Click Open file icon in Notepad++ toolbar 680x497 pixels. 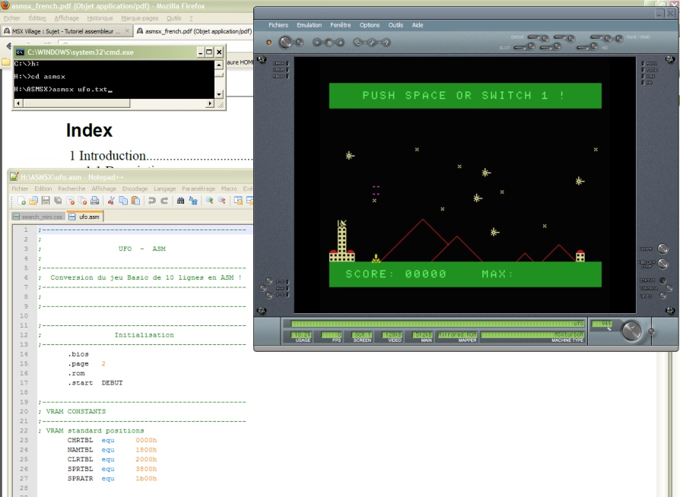[33, 200]
